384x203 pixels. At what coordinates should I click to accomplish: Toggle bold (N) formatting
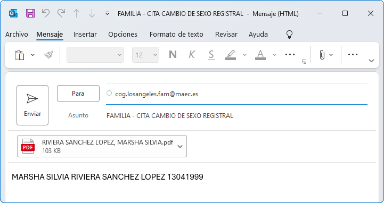pos(173,55)
